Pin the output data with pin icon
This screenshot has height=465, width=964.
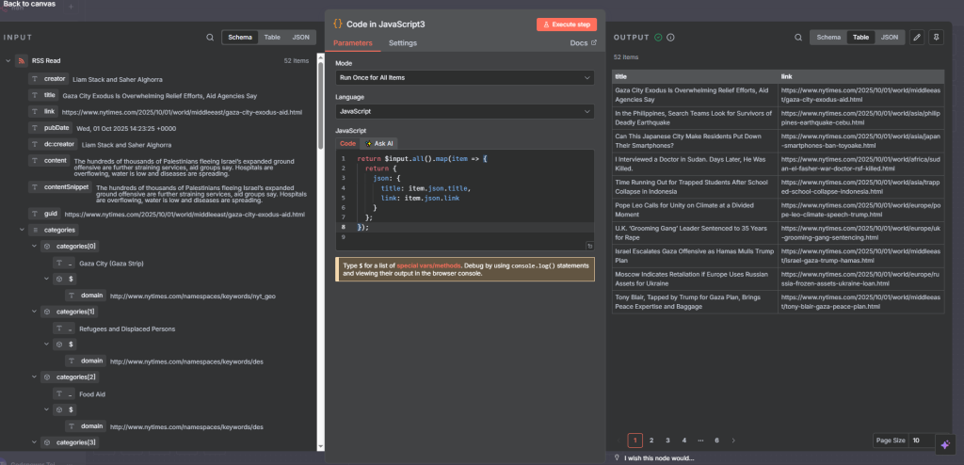click(936, 38)
